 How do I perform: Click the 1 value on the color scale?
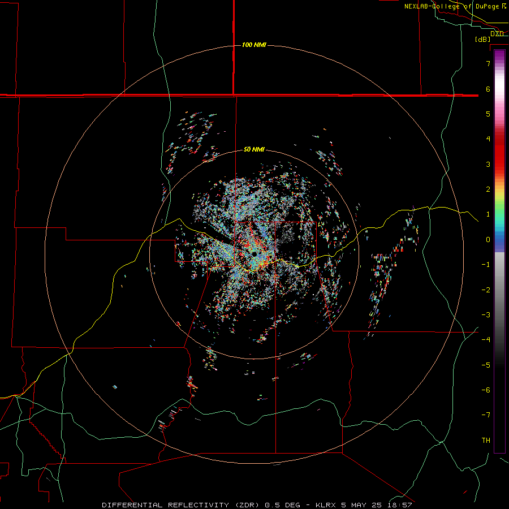point(488,214)
